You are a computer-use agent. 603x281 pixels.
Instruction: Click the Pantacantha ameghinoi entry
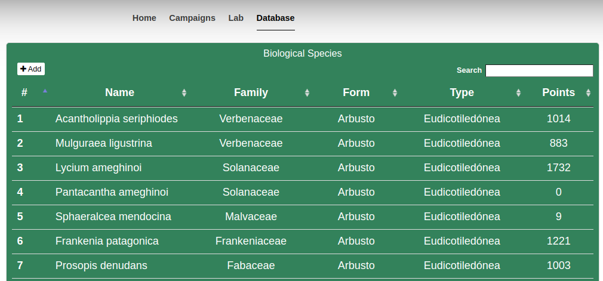click(x=112, y=192)
